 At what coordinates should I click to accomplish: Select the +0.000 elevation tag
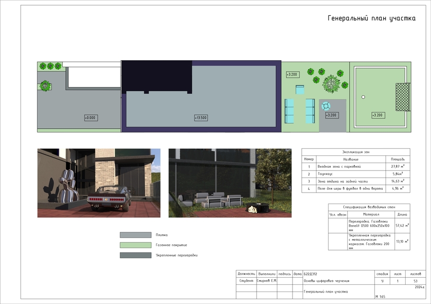coord(91,118)
